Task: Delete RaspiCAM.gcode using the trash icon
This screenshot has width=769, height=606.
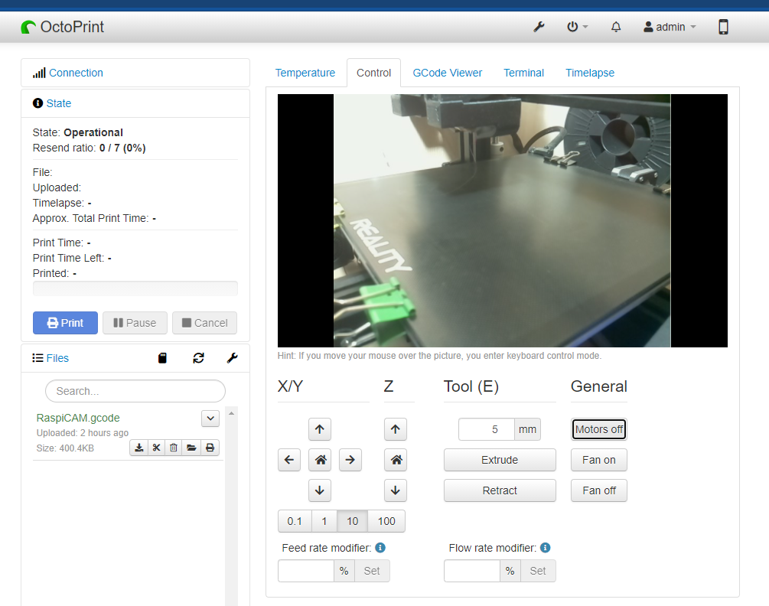Action: (174, 448)
